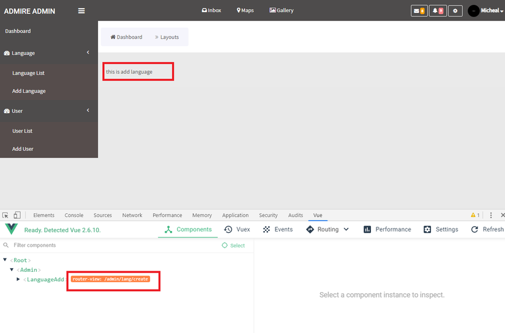Click the ADMIRE ADMIN logo text
505x333 pixels.
point(29,11)
